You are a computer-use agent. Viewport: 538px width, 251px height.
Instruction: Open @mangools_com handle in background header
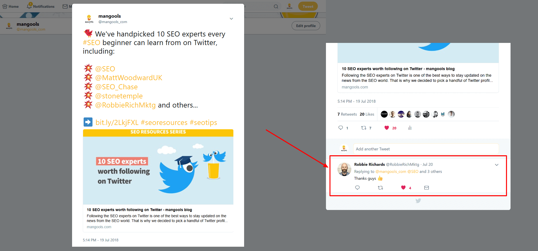(x=31, y=29)
